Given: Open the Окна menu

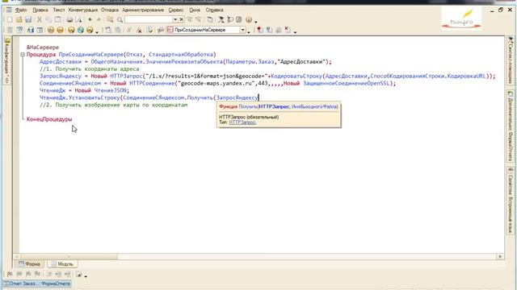Looking at the screenshot, I should click(195, 10).
